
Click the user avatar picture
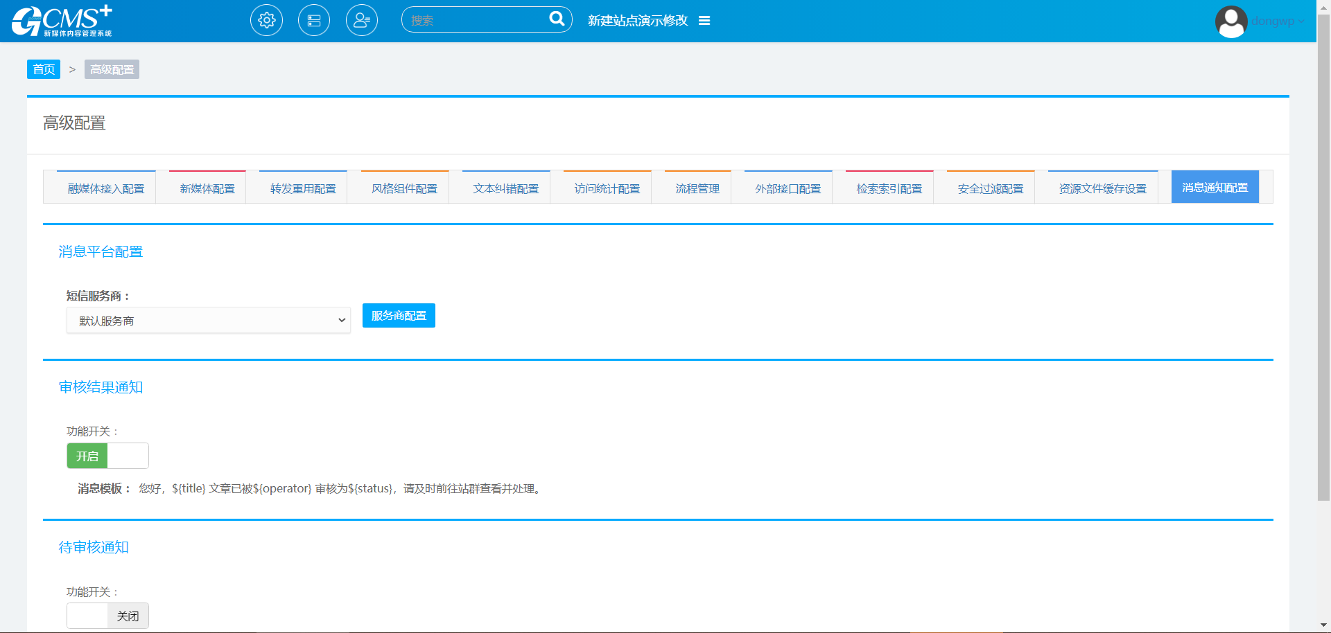pos(1231,21)
